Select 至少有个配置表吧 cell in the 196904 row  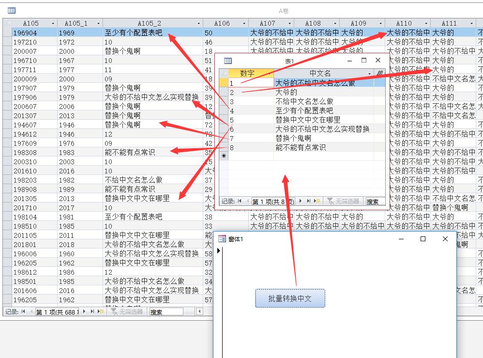pos(153,32)
